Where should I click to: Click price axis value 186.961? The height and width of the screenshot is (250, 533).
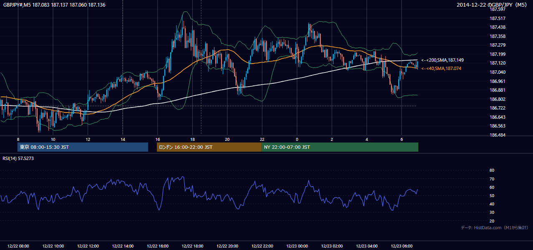tap(498, 81)
